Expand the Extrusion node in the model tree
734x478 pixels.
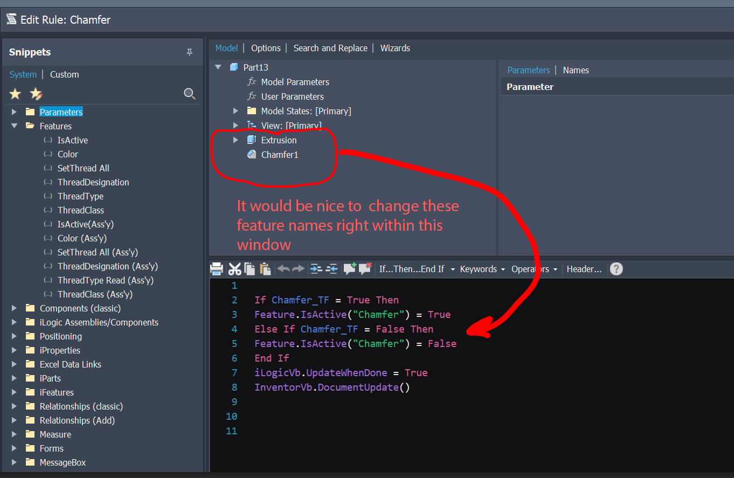point(236,140)
